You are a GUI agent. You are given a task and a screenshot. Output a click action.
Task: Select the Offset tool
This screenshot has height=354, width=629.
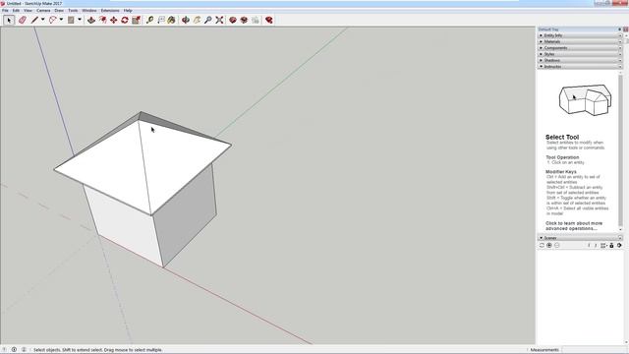tap(102, 20)
